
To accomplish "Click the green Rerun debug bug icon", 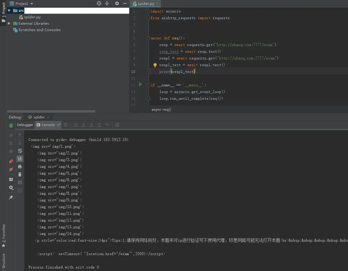I will point(11,125).
